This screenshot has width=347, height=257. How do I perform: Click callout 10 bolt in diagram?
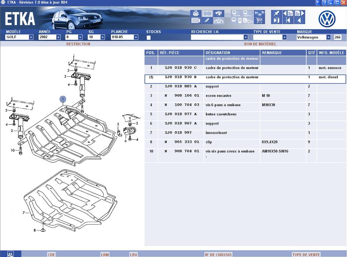12,150
